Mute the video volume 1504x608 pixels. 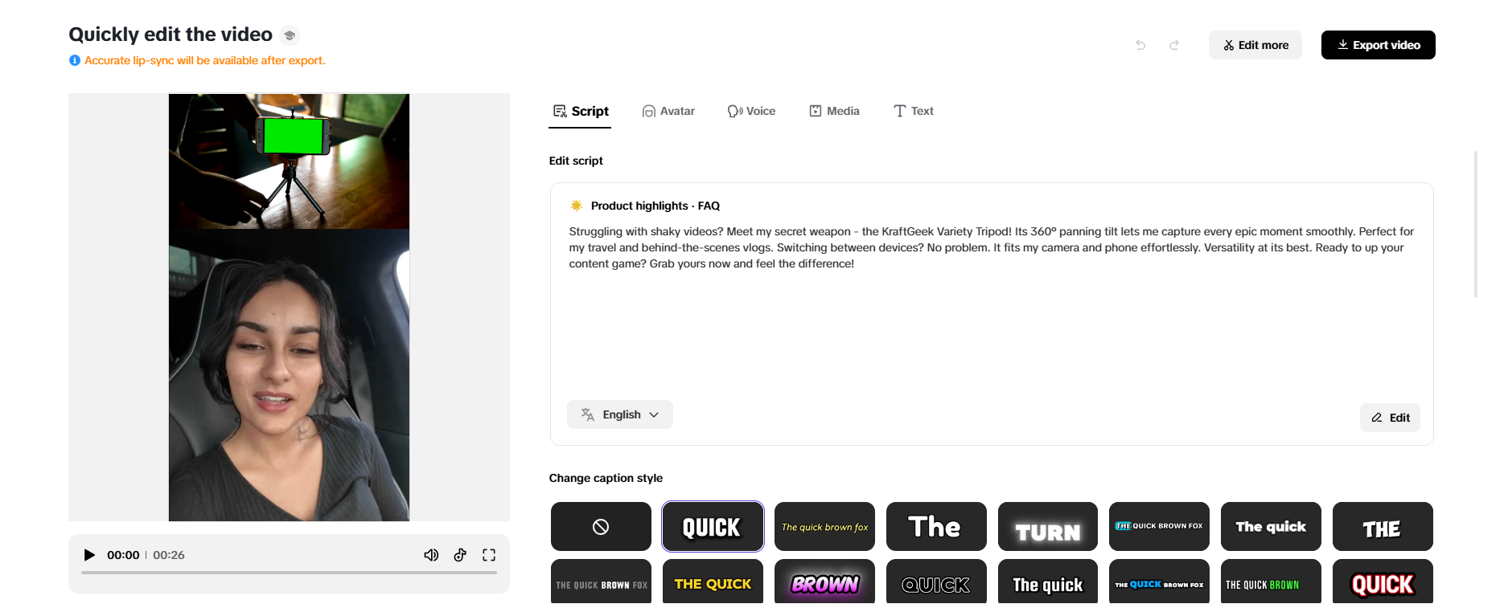point(431,555)
